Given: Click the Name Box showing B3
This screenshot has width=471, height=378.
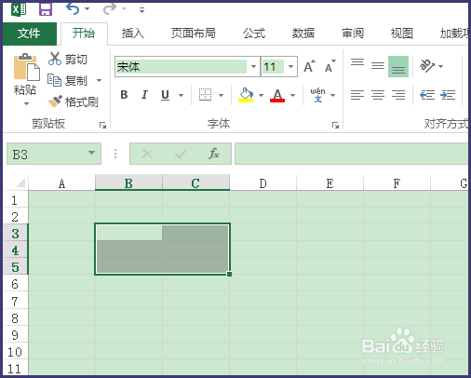Looking at the screenshot, I should click(46, 154).
